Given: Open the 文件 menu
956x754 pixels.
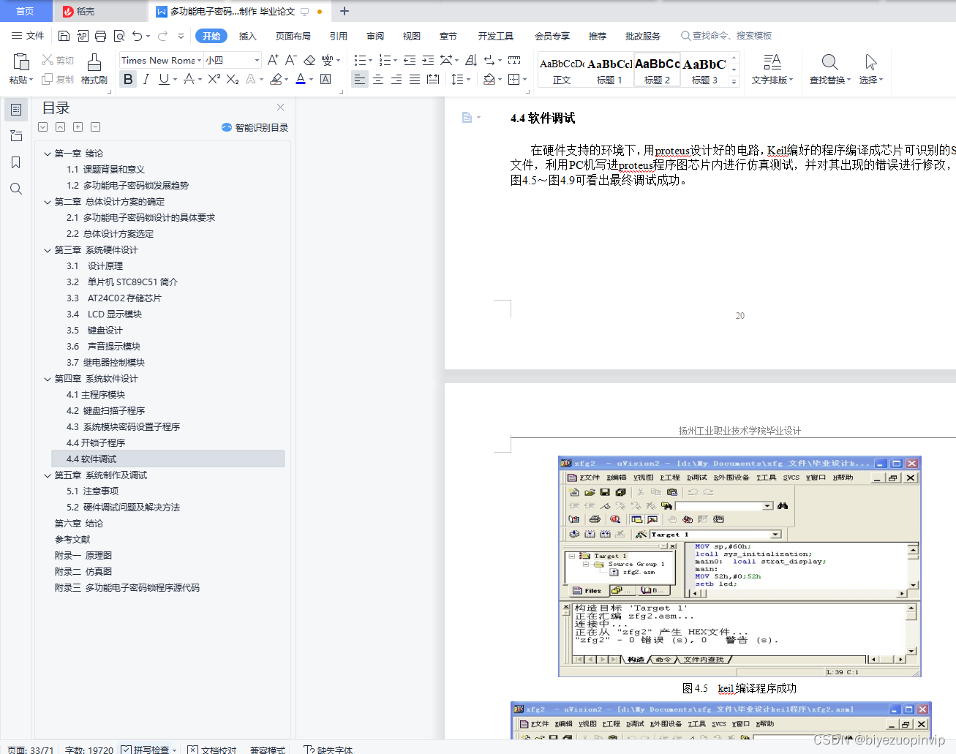Looking at the screenshot, I should pos(34,35).
